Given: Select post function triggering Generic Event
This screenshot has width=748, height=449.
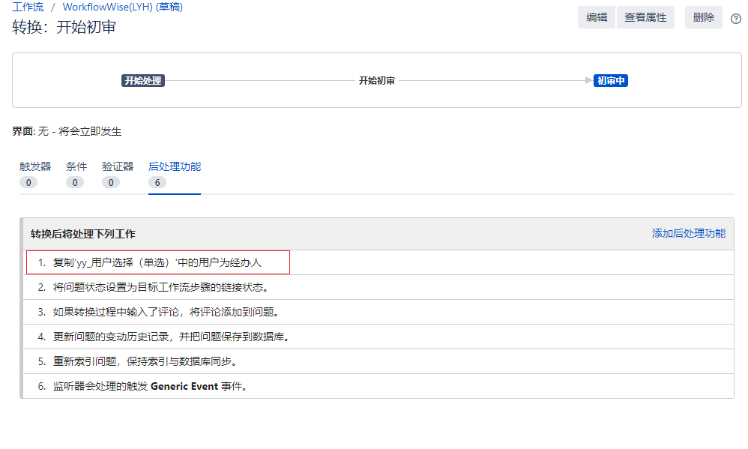Looking at the screenshot, I should pos(150,386).
